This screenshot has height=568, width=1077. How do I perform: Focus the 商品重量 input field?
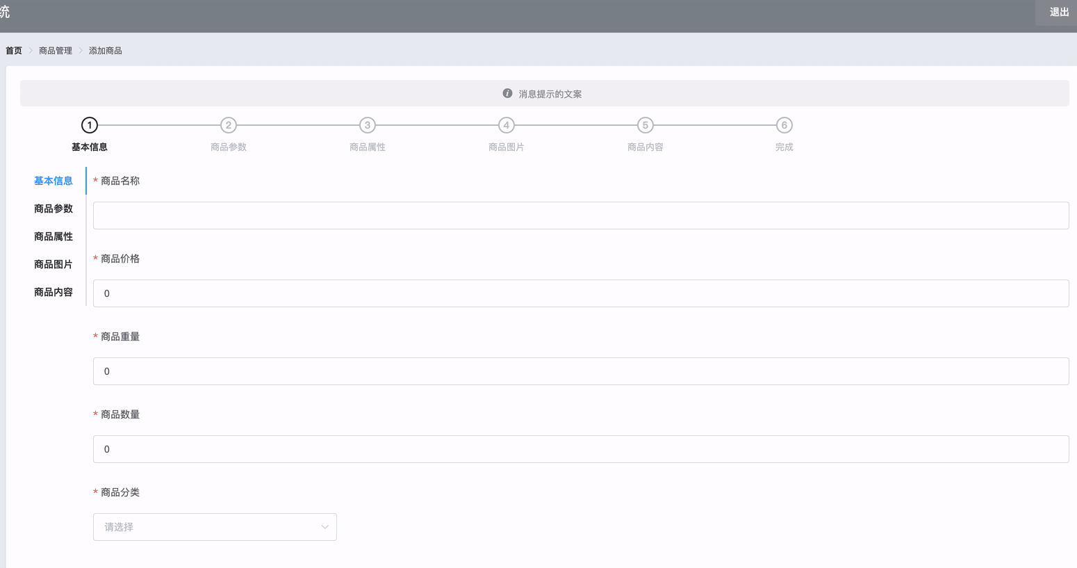click(x=581, y=371)
